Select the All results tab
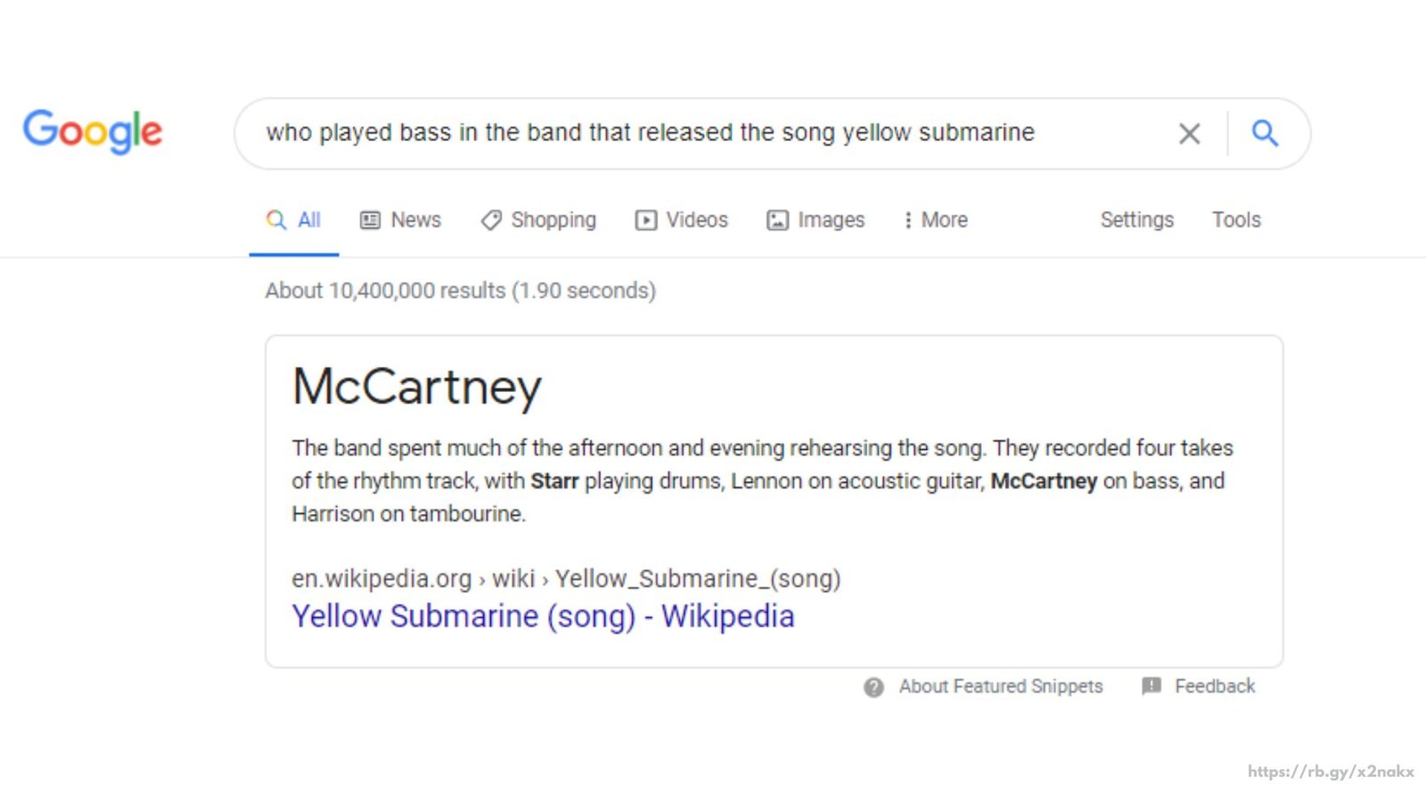This screenshot has width=1426, height=802. [294, 220]
